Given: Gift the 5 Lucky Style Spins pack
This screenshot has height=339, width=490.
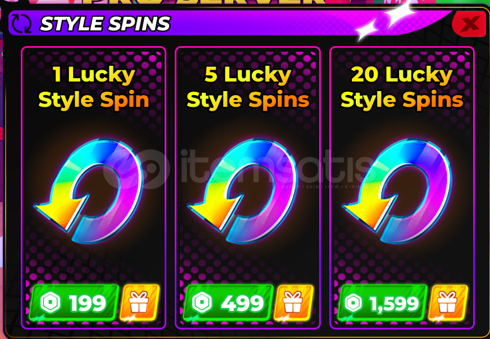Looking at the screenshot, I should point(293,302).
